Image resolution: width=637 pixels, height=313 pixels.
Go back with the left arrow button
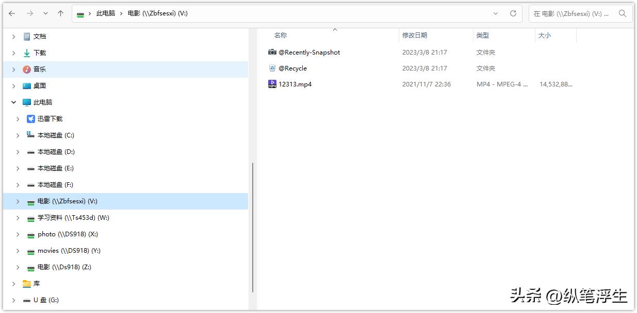[12, 13]
